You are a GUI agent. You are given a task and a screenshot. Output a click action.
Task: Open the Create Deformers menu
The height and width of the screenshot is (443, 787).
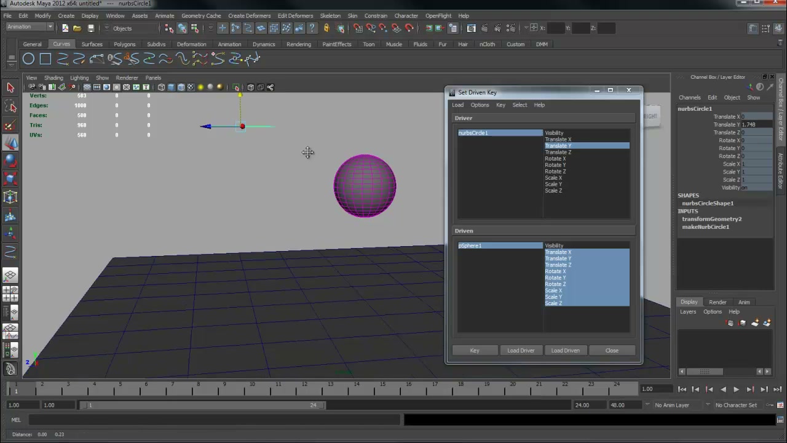point(249,15)
